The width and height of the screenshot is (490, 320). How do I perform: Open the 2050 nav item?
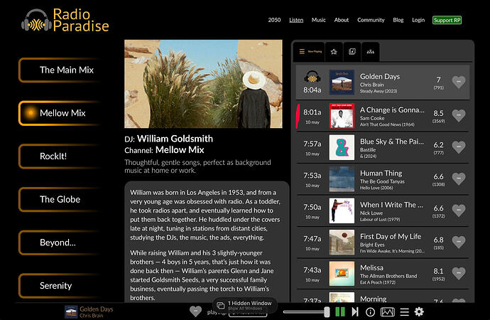pyautogui.click(x=274, y=20)
